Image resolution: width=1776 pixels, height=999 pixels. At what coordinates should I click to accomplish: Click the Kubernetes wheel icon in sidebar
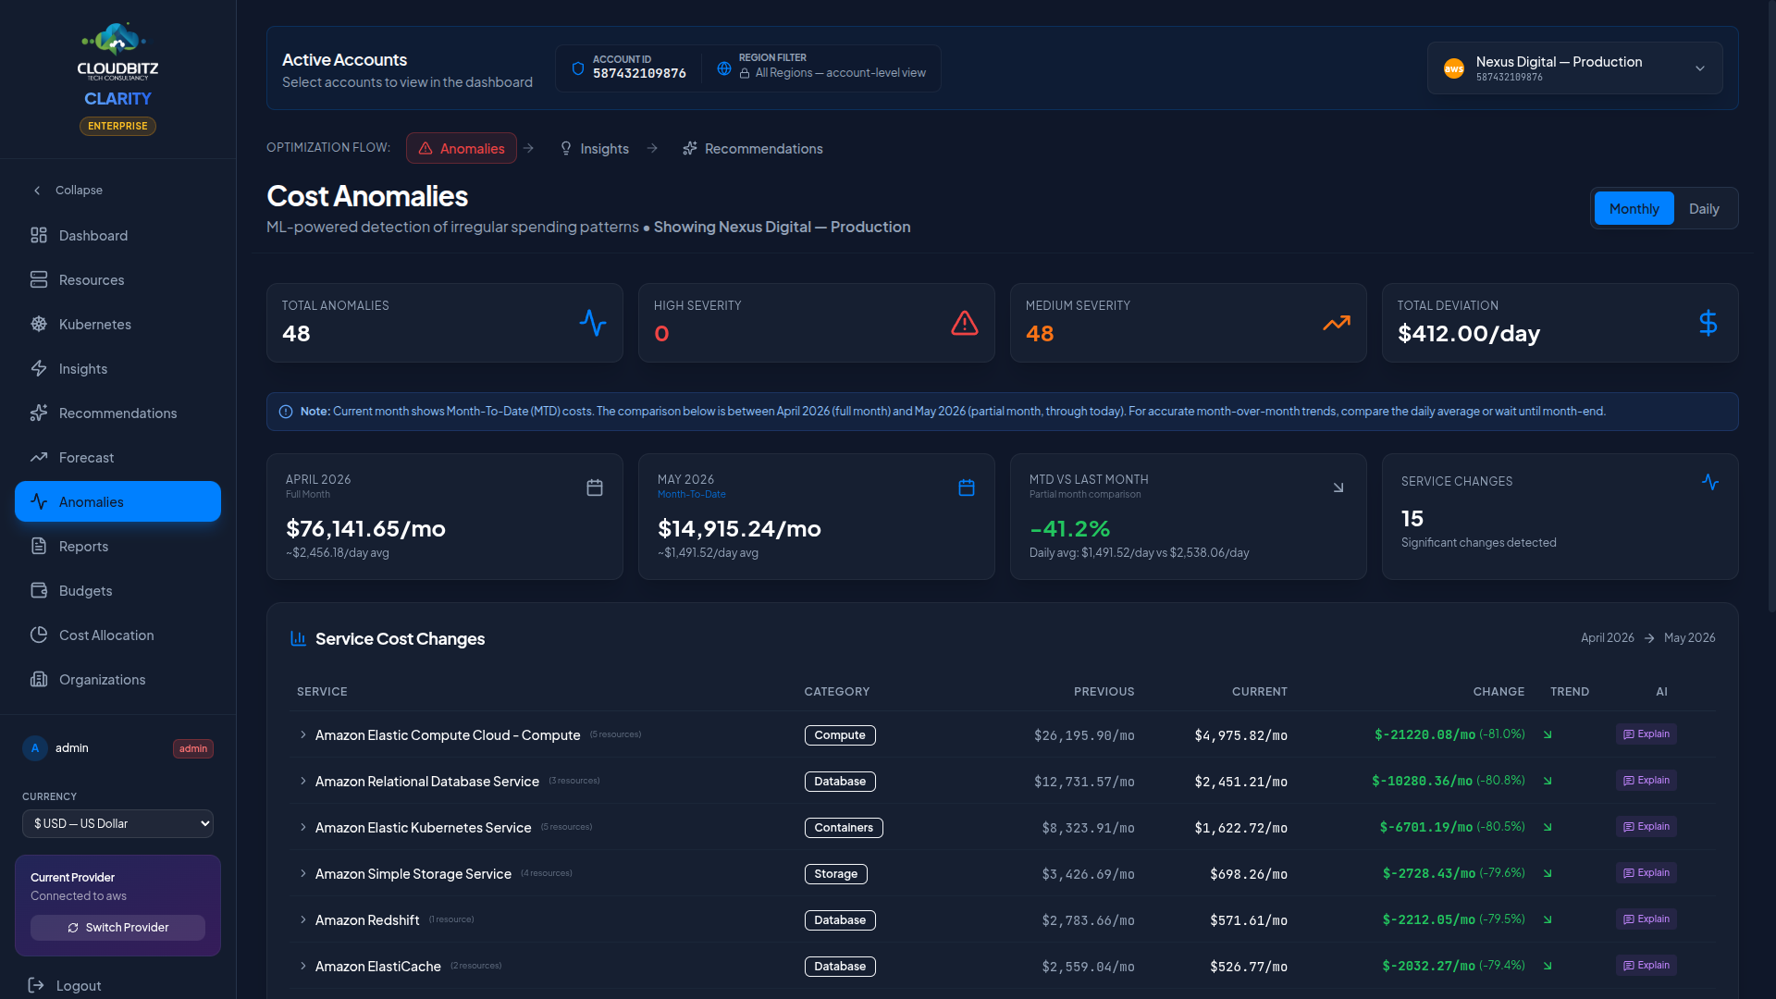[39, 325]
